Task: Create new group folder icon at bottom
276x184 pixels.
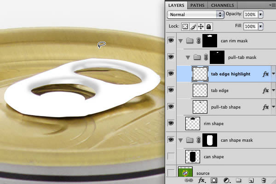Action: [238, 180]
